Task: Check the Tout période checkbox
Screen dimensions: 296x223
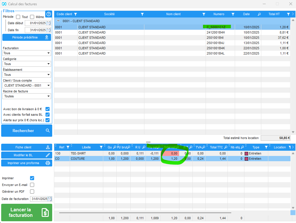Action: pyautogui.click(x=18, y=17)
